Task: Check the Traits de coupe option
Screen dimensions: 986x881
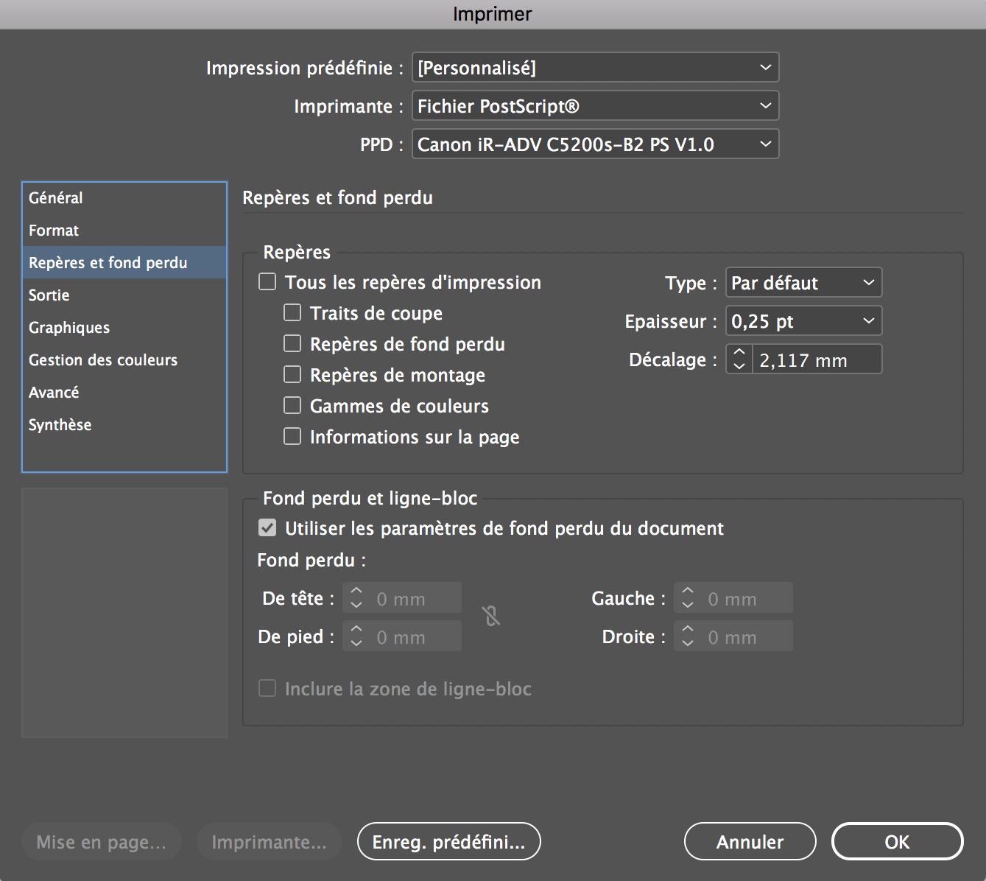Action: pos(292,313)
